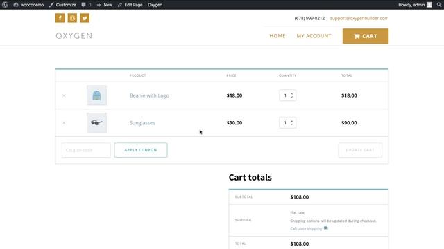Visit the Instagram social icon
This screenshot has height=249, width=444.
pos(72,18)
